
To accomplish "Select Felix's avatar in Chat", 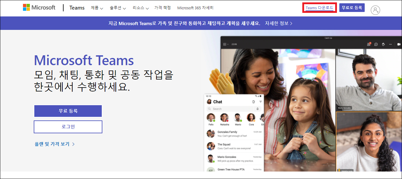I will click(211, 117).
